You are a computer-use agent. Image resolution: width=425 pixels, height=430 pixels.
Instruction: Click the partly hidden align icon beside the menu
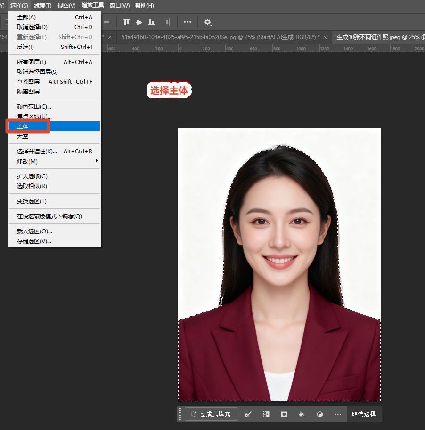pyautogui.click(x=106, y=22)
